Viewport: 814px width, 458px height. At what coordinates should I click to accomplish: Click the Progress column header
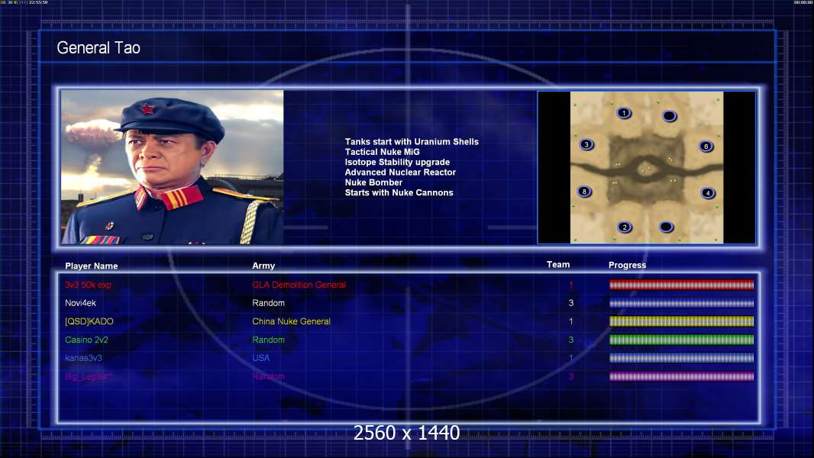[x=627, y=265]
